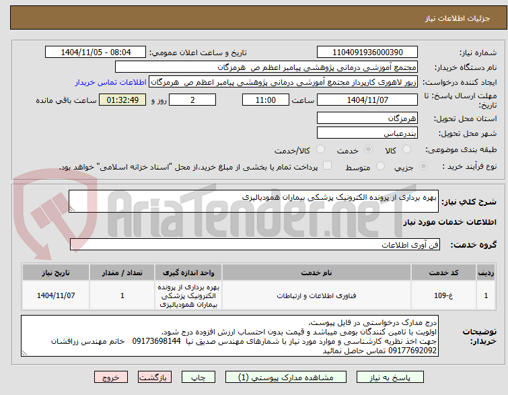
Task: Click the شهر محل تحویل field بندرعباس
Action: [x=367, y=133]
